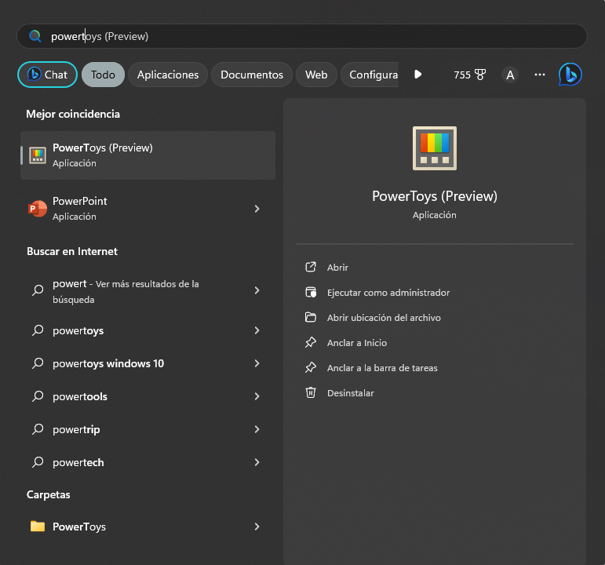Click the open file location folder icon

(311, 317)
